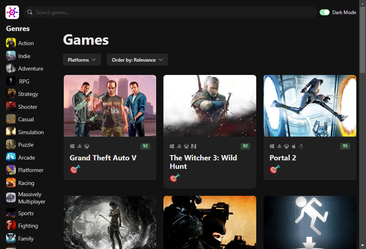
Task: Click the Family genre thumbnail icon
Action: 11,238
